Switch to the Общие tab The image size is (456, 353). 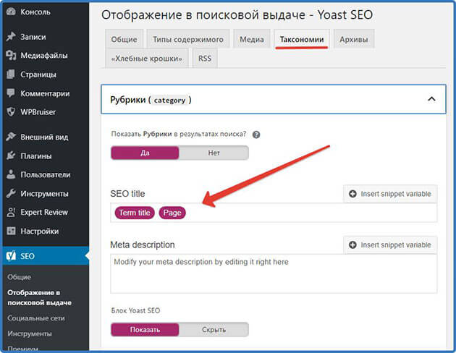coord(124,39)
